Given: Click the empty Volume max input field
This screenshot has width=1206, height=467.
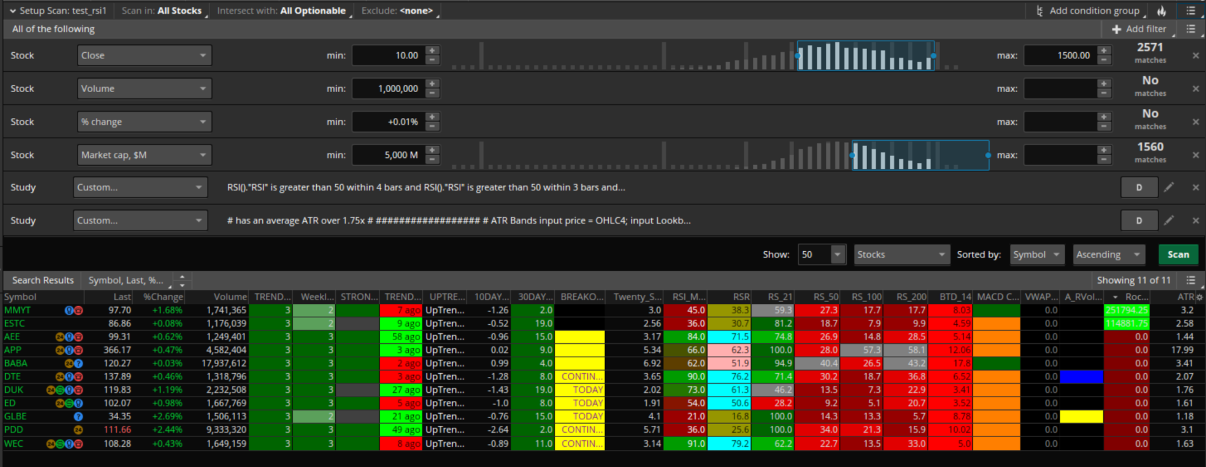Looking at the screenshot, I should coord(1061,88).
